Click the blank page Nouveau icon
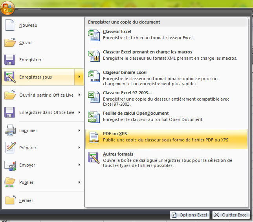The width and height of the screenshot is (253, 222). pos(10,25)
